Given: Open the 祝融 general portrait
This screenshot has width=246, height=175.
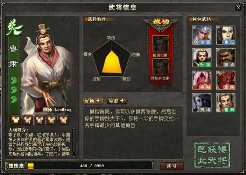Looking at the screenshot, I should pos(202,80).
